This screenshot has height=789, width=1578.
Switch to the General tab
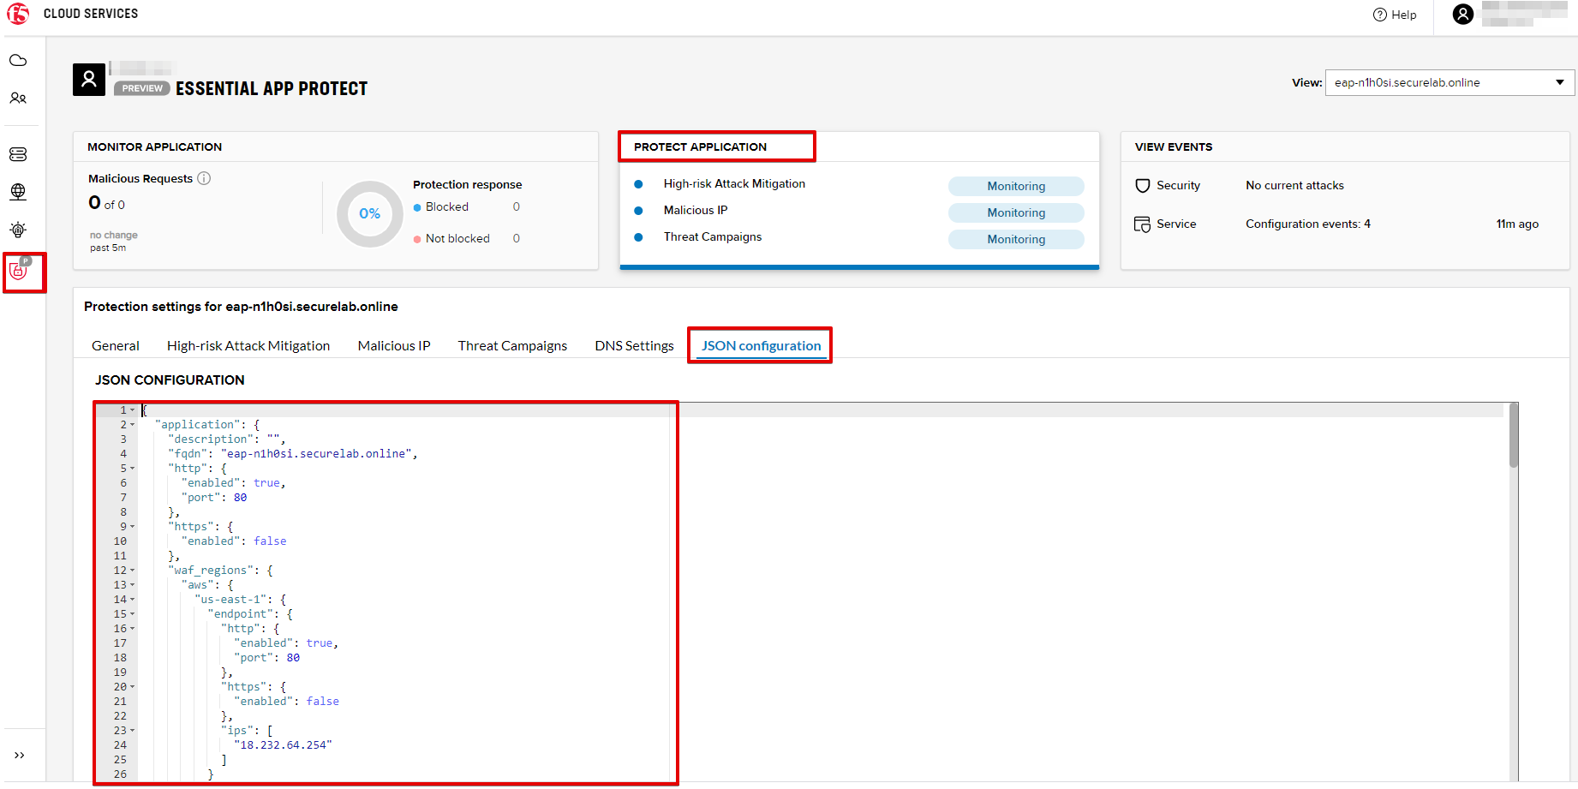point(116,346)
